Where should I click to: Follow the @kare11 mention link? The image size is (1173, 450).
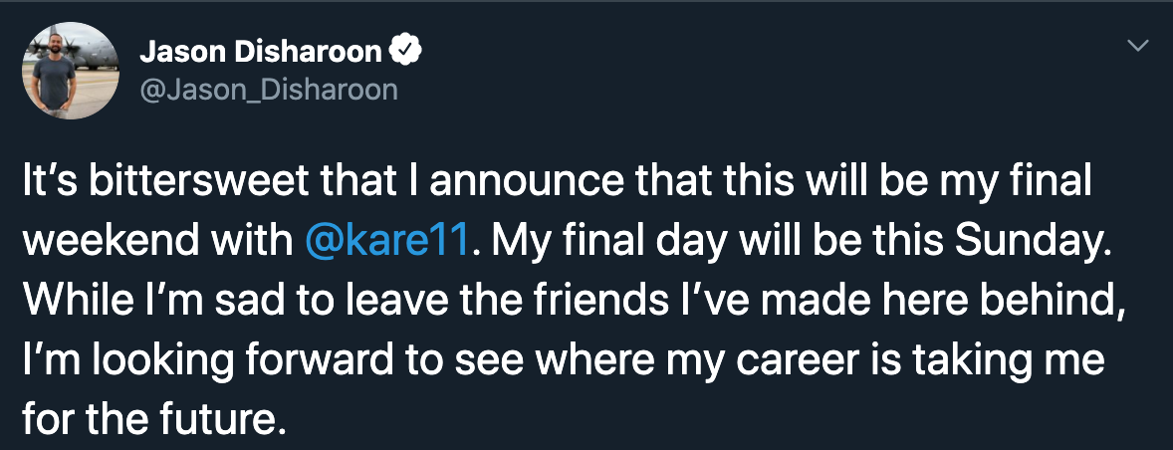[386, 242]
